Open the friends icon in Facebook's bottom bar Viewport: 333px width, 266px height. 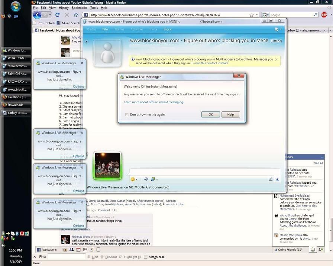click(x=72, y=249)
